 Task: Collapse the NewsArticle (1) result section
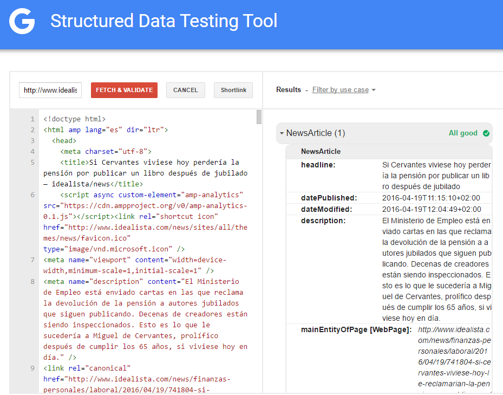click(282, 133)
